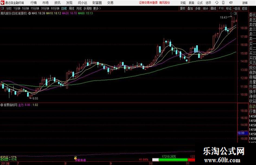Click the green segment of the volume bar

coord(173,160)
